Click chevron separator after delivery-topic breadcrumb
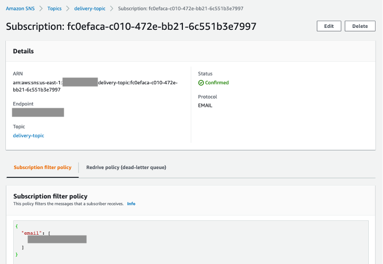Image resolution: width=383 pixels, height=264 pixels. tap(112, 8)
